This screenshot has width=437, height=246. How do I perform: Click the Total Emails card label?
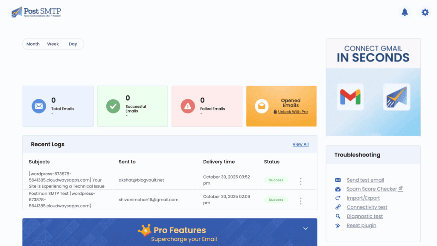pos(63,109)
